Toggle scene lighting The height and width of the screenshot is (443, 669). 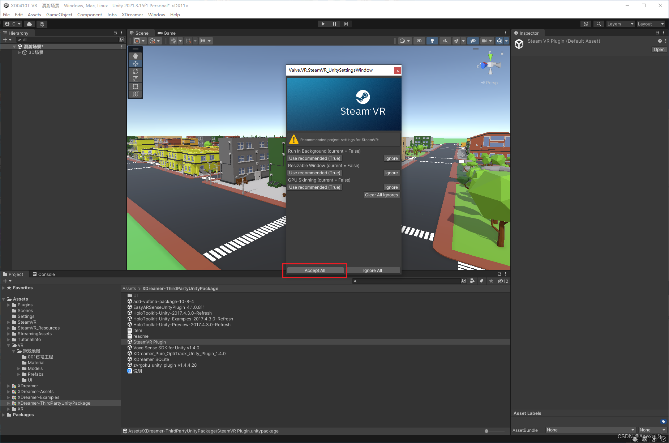[x=432, y=41]
